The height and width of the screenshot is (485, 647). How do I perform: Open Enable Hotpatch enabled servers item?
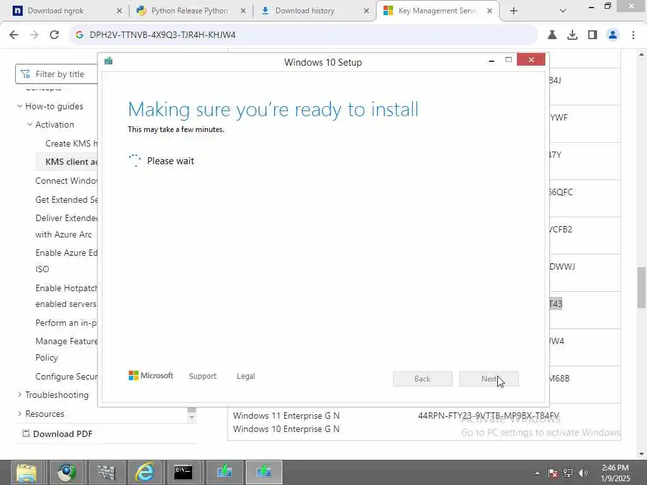(x=66, y=296)
